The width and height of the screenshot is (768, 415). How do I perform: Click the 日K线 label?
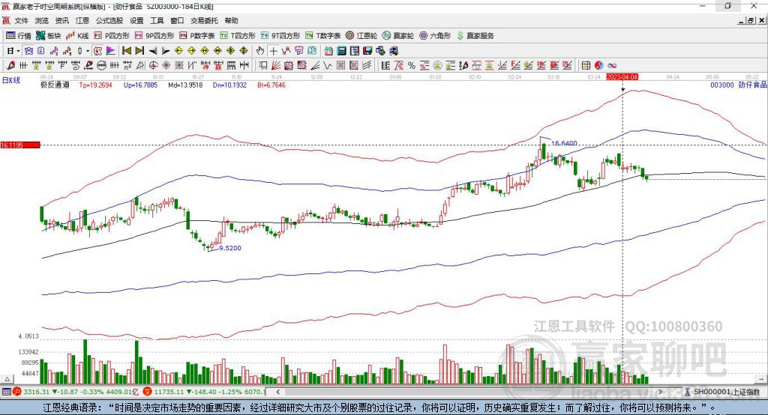coord(11,80)
